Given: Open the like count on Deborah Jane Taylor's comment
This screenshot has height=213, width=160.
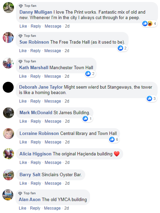Looking at the screenshot, I should [151, 98].
